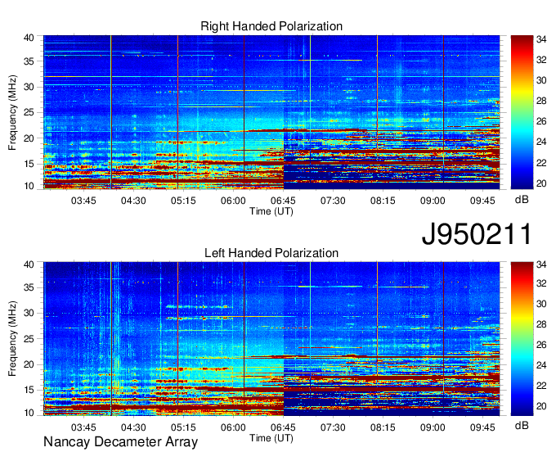Viewport: 556px width, 452px height.
Task: Click the 25 MHz tick on Right Handed frequency axis
Action: (x=29, y=112)
